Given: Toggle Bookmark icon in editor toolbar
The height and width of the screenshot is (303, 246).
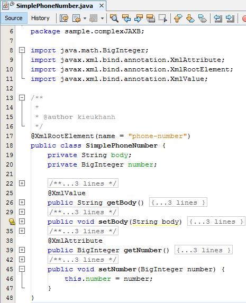Looking at the screenshot, I should [202, 19].
